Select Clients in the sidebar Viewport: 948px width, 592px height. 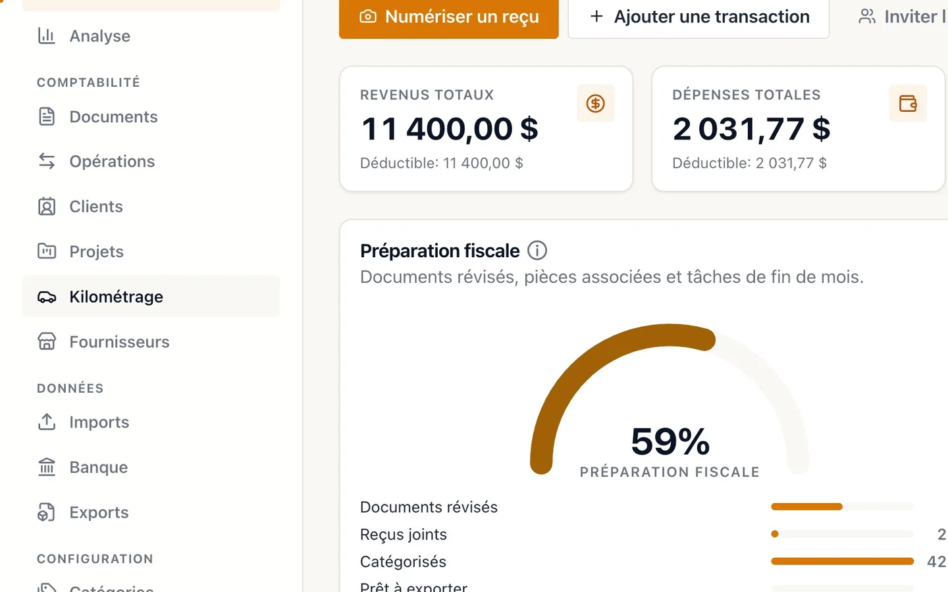(x=151, y=207)
